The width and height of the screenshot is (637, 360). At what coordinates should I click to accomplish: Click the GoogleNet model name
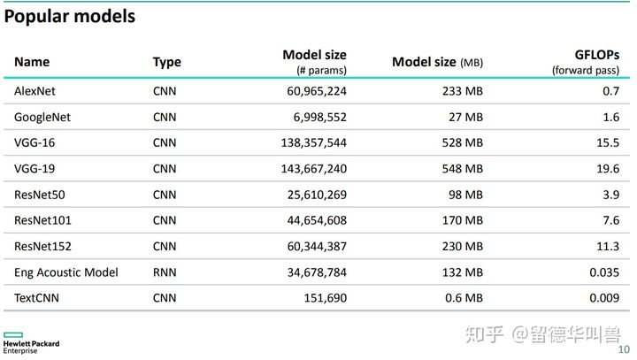(42, 118)
